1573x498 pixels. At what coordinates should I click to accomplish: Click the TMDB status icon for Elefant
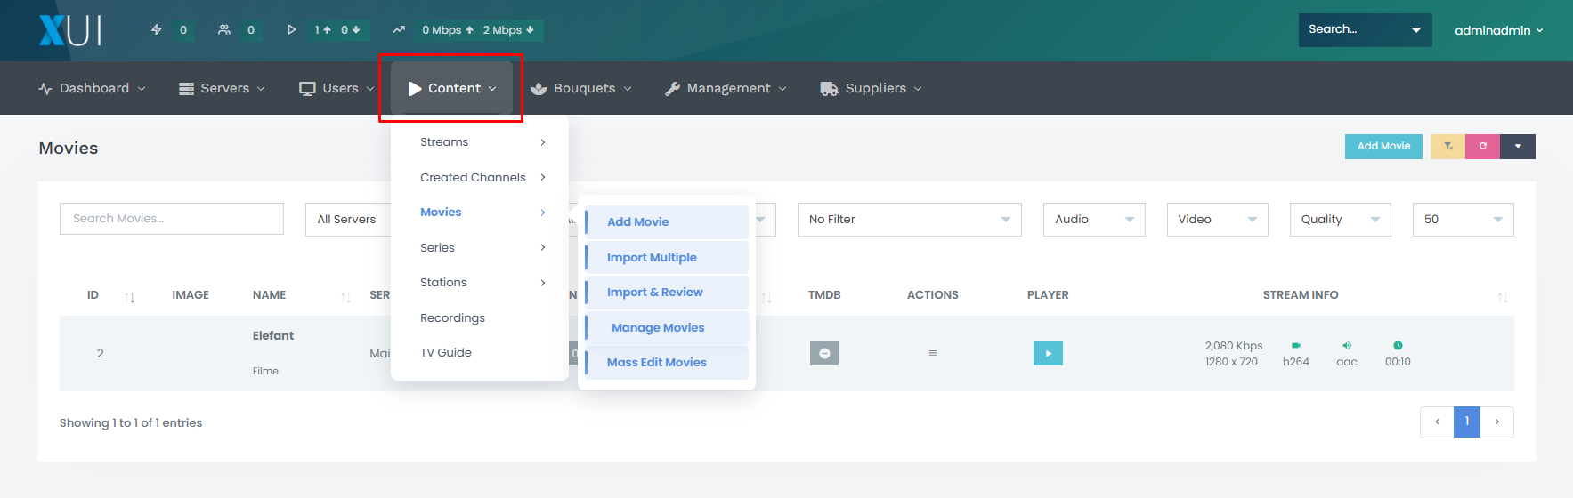coord(824,353)
